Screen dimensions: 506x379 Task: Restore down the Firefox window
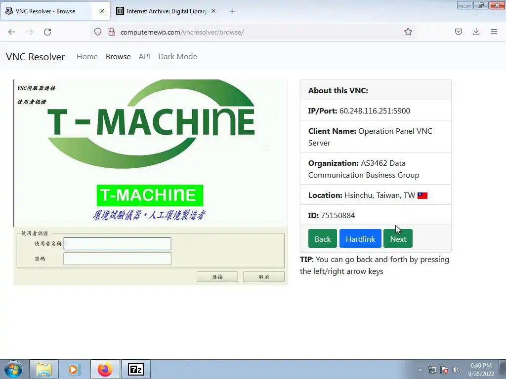tap(481, 5)
